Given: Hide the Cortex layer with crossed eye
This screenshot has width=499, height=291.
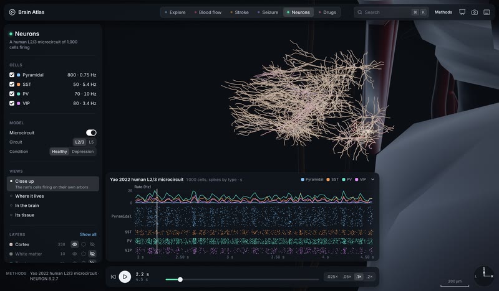Looking at the screenshot, I should [x=92, y=244].
